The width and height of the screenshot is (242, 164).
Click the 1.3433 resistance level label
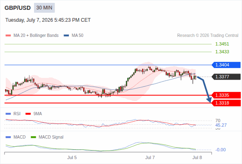coord(222,52)
